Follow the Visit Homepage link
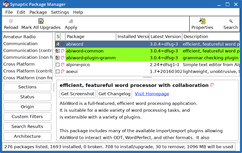242x153 pixels. click(152, 94)
